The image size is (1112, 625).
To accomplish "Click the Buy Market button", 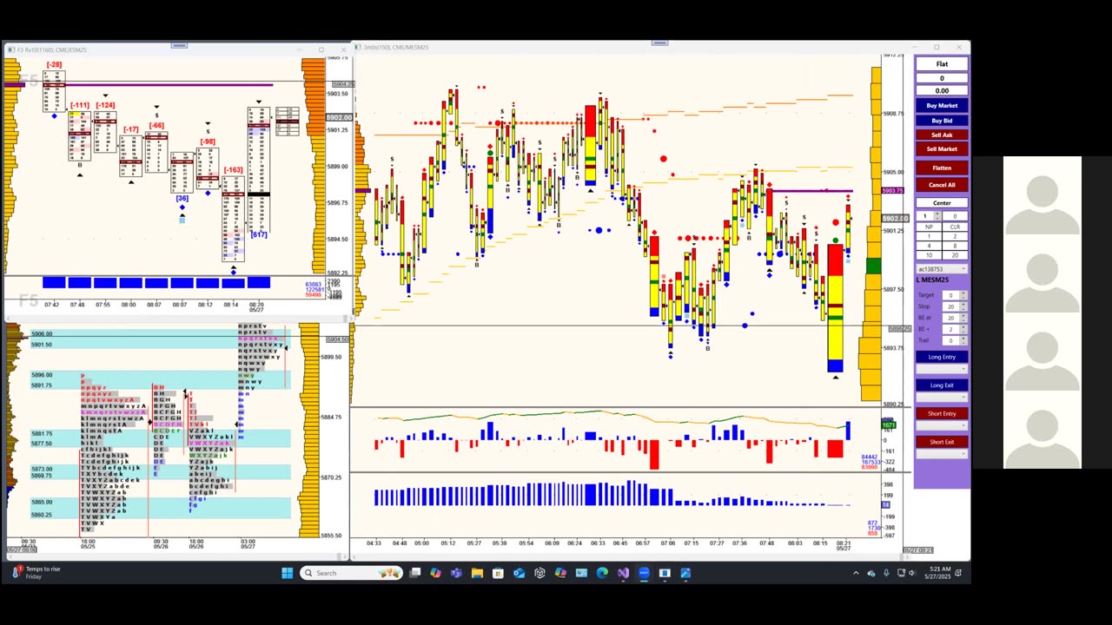I will [942, 106].
